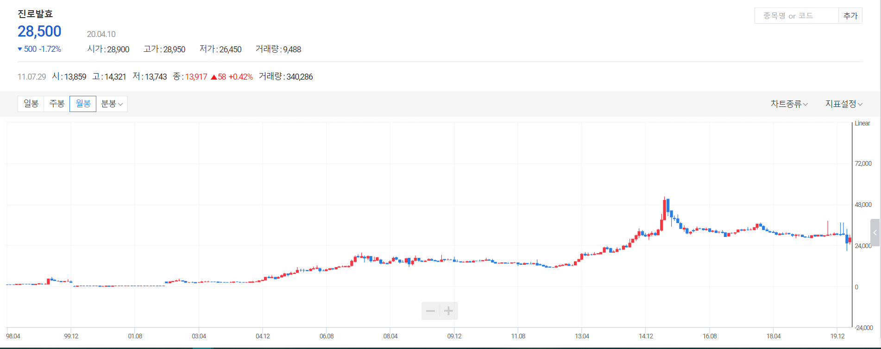Zoom out chart with minus icon

tap(430, 311)
